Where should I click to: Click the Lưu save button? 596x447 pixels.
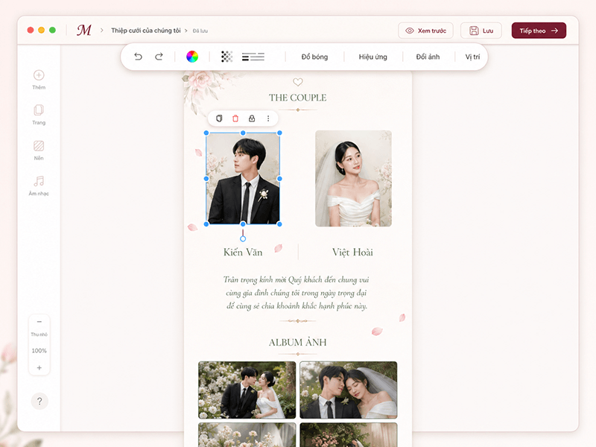click(x=481, y=31)
